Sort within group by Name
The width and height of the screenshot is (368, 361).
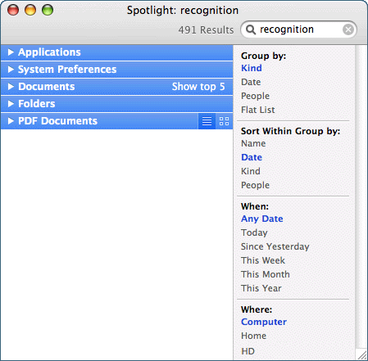[253, 143]
